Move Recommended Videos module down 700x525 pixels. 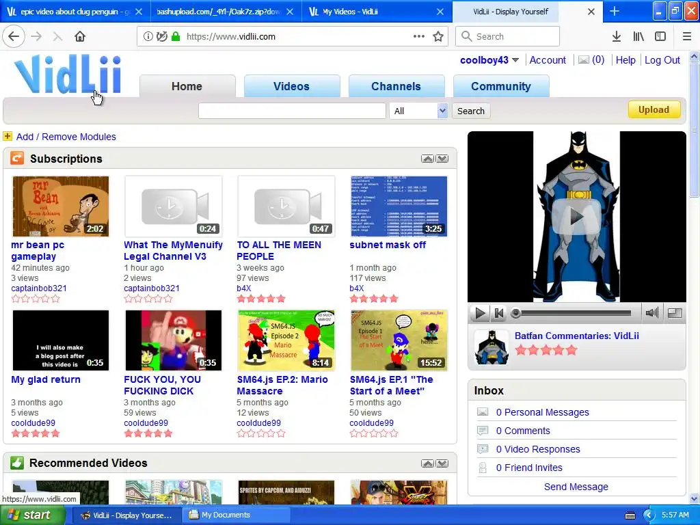coord(442,463)
